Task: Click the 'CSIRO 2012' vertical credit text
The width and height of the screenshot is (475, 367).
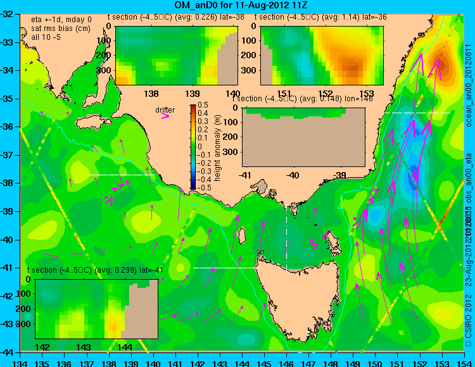Action: point(469,316)
